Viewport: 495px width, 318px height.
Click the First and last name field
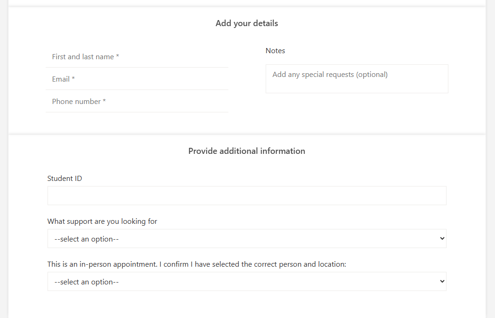(137, 56)
